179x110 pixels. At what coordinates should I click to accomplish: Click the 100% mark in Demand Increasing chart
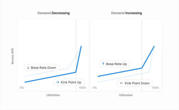[x=156, y=88]
